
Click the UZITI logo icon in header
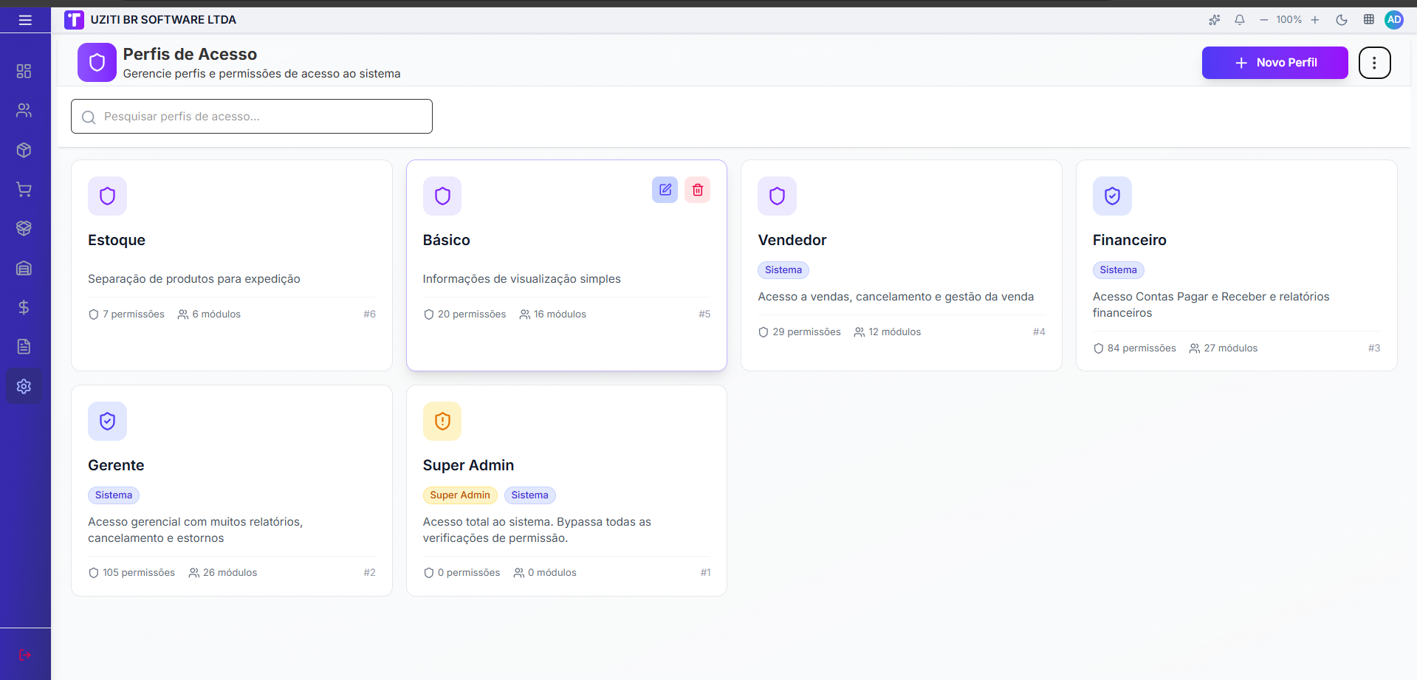click(74, 20)
